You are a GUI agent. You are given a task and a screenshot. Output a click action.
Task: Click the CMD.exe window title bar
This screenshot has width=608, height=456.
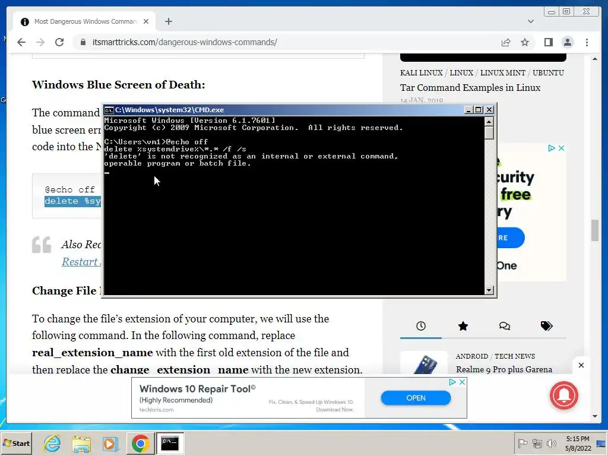coord(287,110)
